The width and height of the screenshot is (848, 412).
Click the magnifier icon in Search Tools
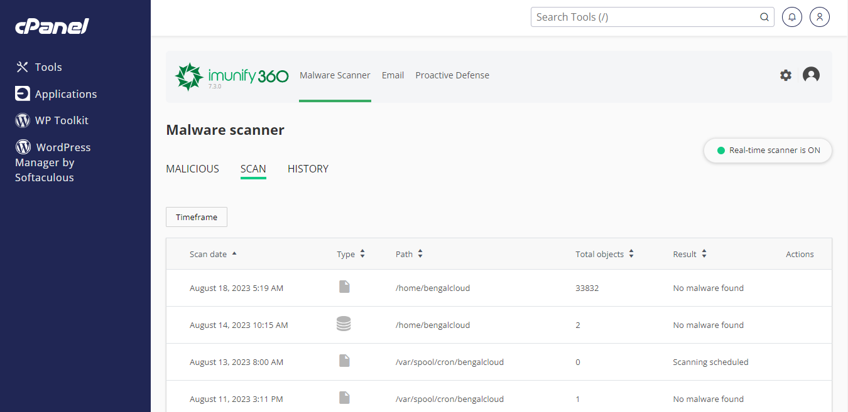[764, 17]
